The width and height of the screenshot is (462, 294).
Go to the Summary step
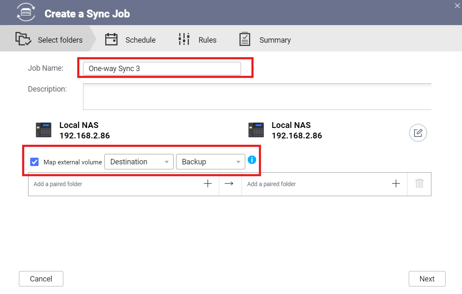tap(265, 39)
